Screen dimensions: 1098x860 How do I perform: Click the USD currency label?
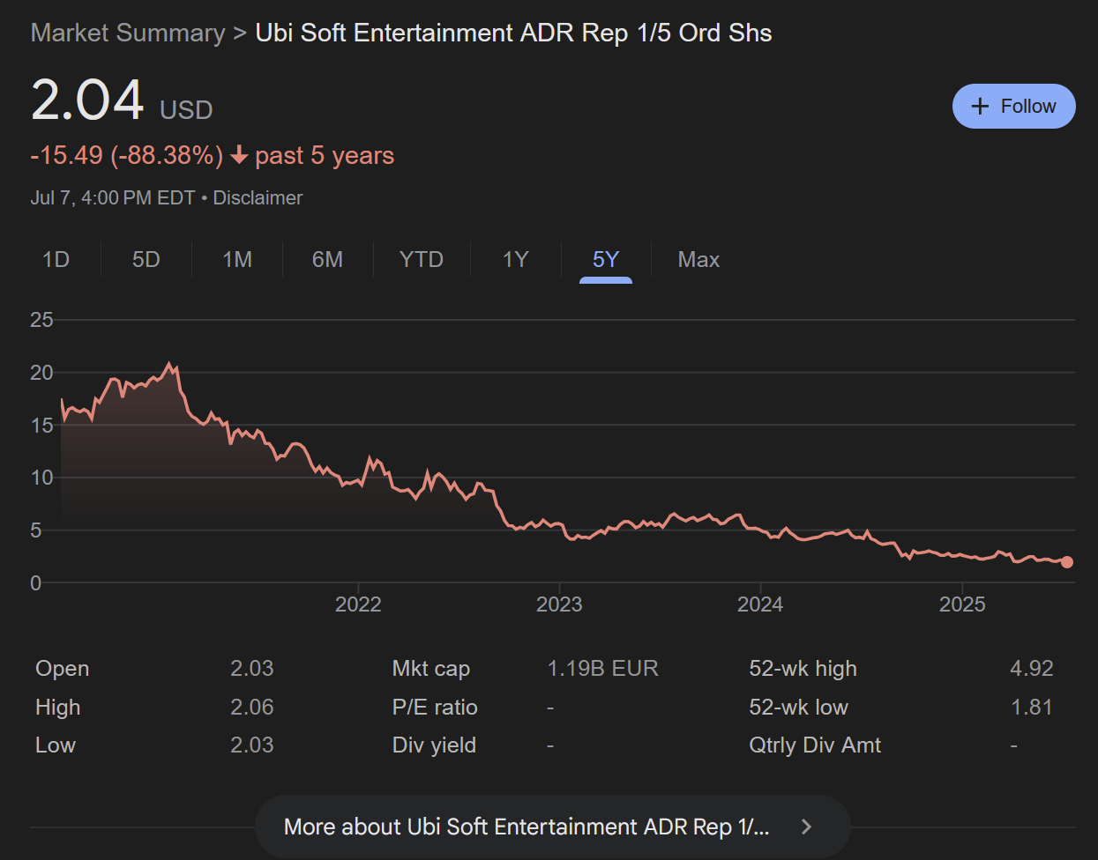coord(186,110)
